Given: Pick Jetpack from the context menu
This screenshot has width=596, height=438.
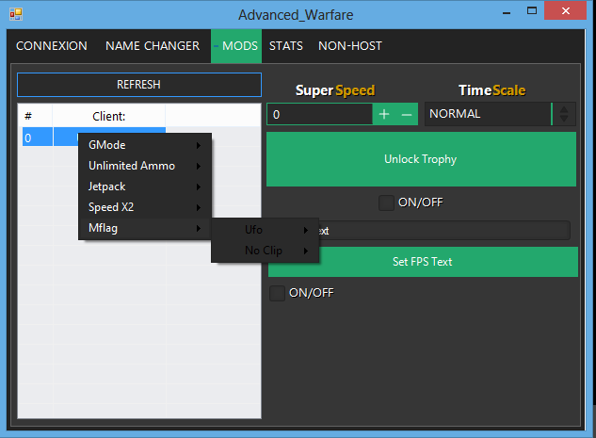Looking at the screenshot, I should pos(145,187).
